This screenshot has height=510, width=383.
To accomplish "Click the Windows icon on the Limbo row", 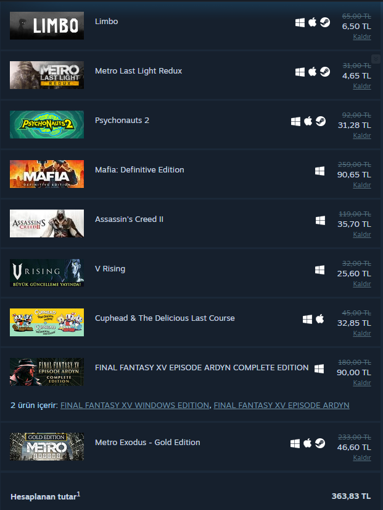I will tap(300, 22).
